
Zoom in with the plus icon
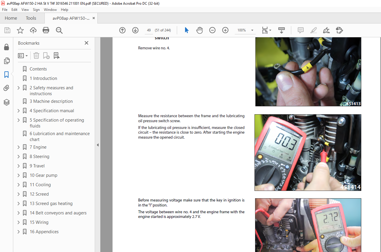tap(225, 30)
